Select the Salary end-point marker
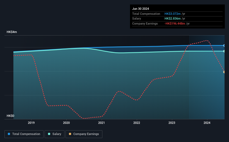229x142 pixels. tap(224, 51)
